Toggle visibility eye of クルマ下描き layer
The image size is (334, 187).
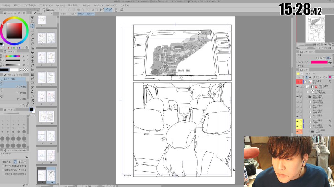click(298, 126)
